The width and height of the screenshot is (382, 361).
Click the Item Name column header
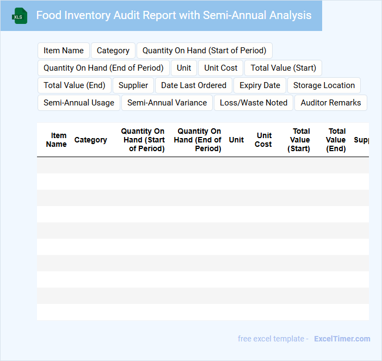click(x=57, y=140)
